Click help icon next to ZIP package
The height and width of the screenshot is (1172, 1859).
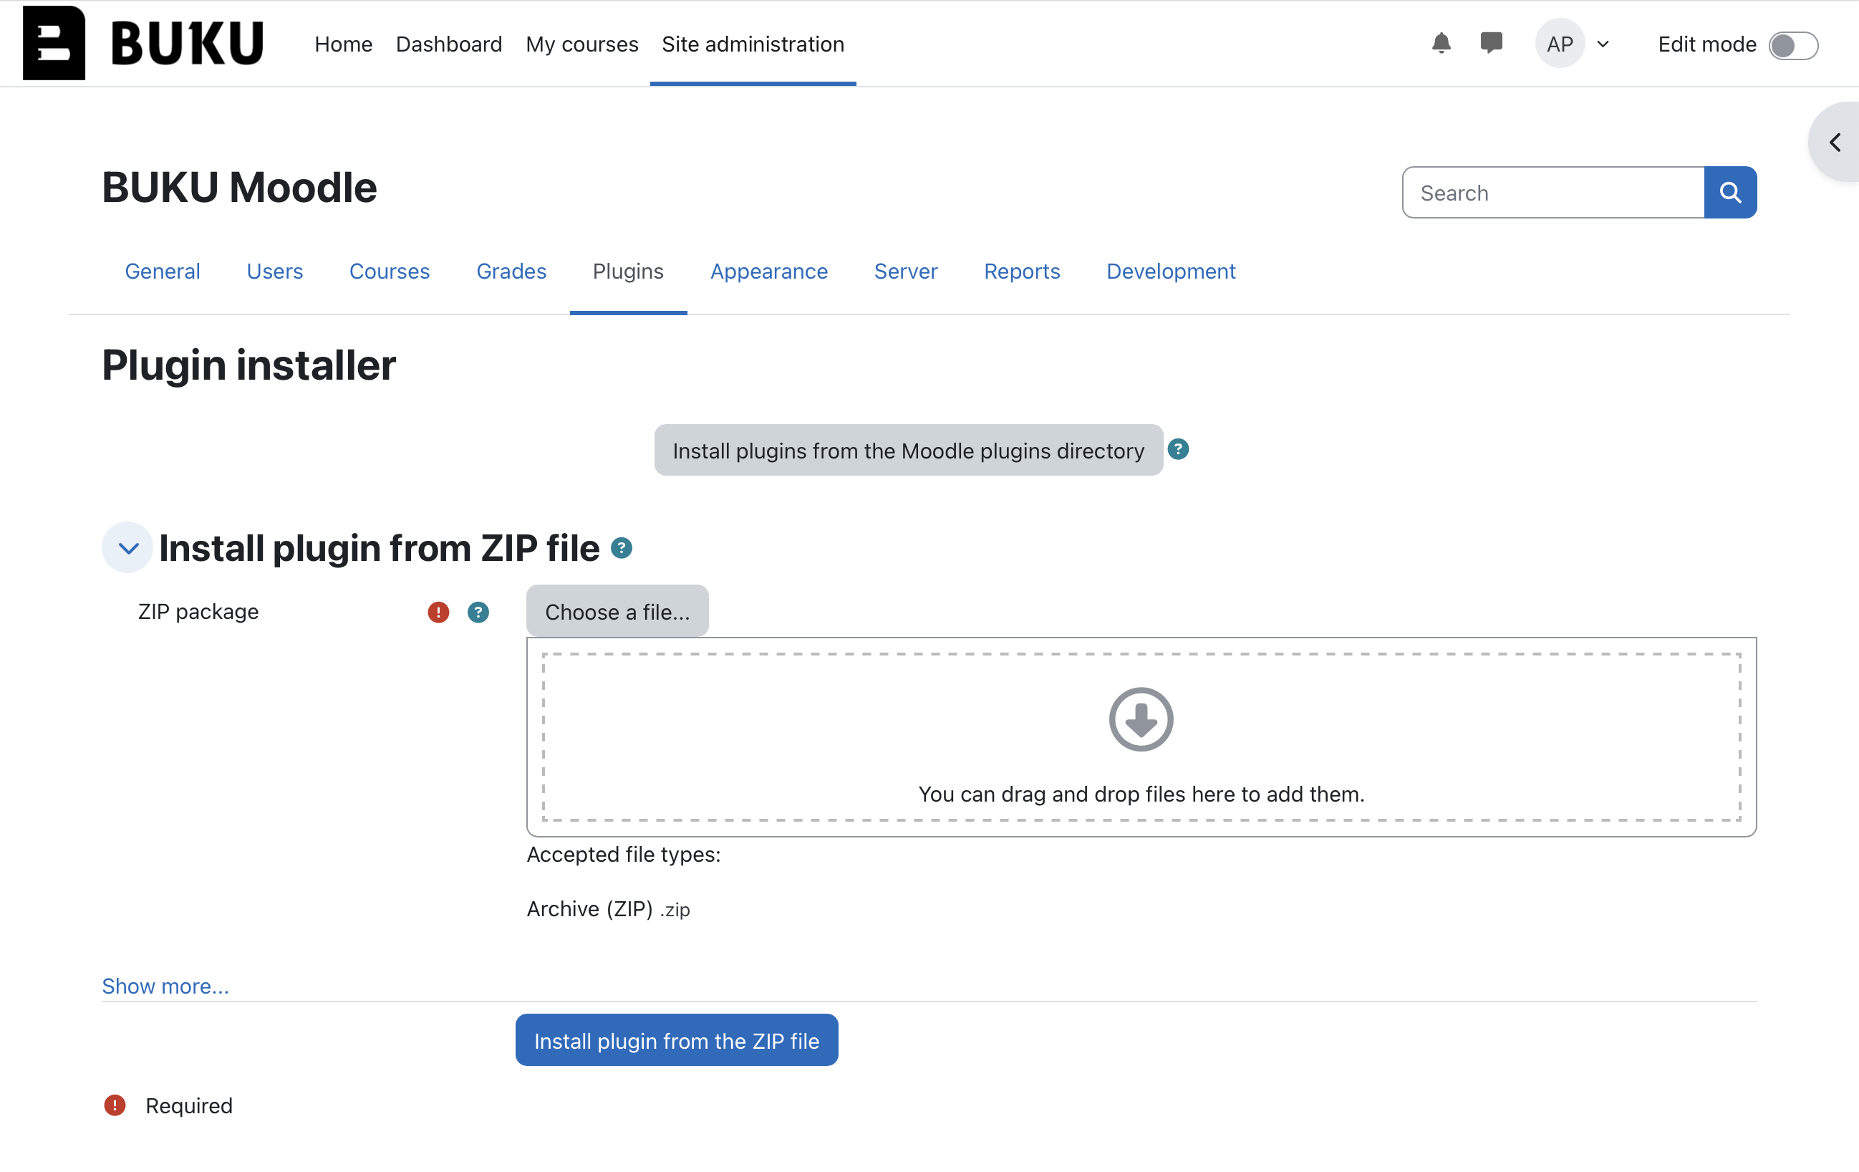(478, 613)
